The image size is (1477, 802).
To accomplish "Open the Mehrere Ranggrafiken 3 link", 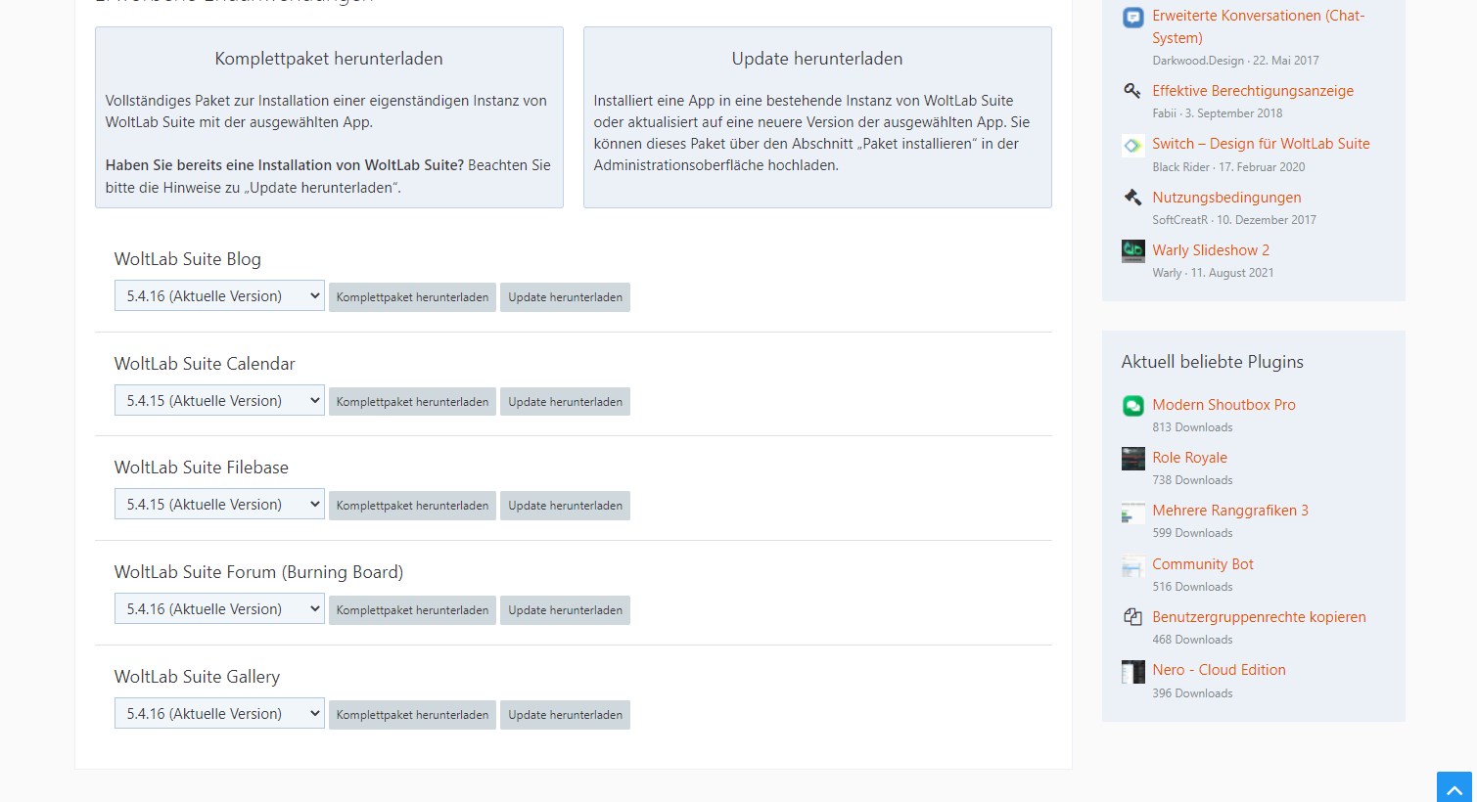I will tap(1229, 511).
